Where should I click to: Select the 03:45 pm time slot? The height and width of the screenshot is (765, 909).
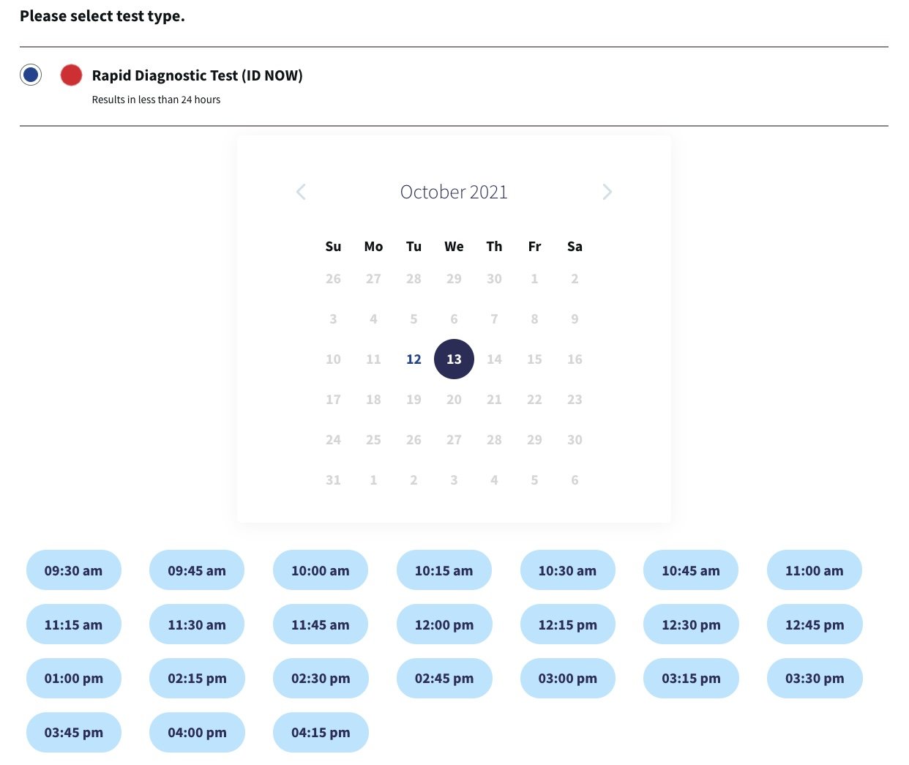(x=74, y=733)
